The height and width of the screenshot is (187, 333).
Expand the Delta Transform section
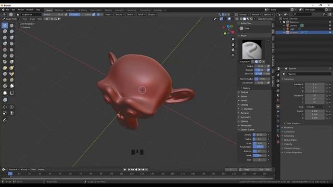293,124
